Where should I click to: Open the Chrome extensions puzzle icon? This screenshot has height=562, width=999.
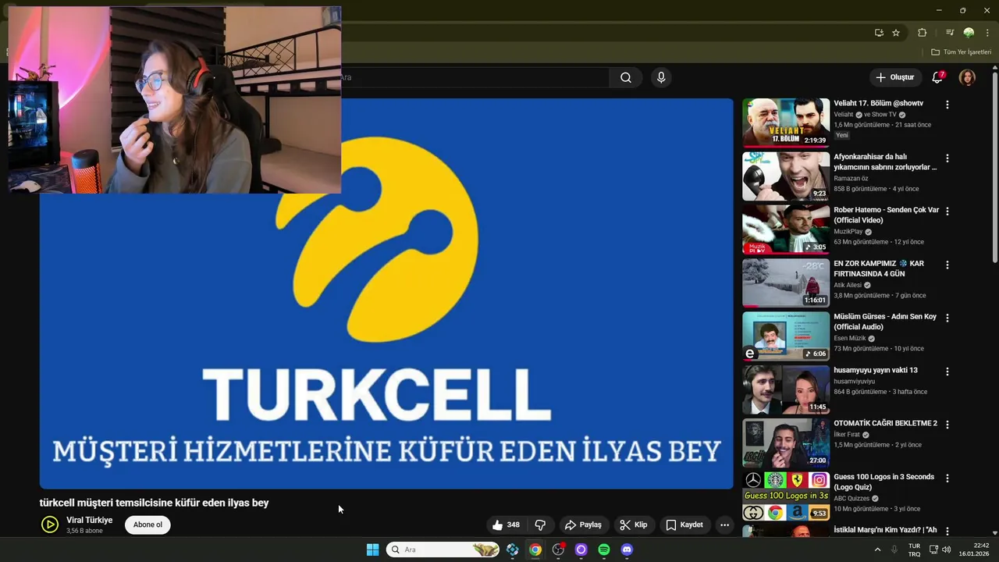pyautogui.click(x=922, y=33)
